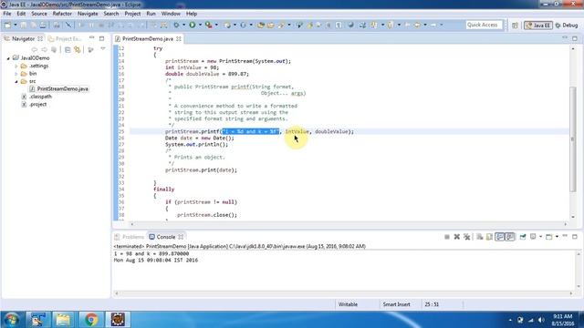Open the Edit menu
Viewport: 584px width, 328px height.
pos(21,14)
